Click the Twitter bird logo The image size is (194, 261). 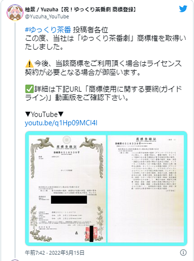pos(183,9)
